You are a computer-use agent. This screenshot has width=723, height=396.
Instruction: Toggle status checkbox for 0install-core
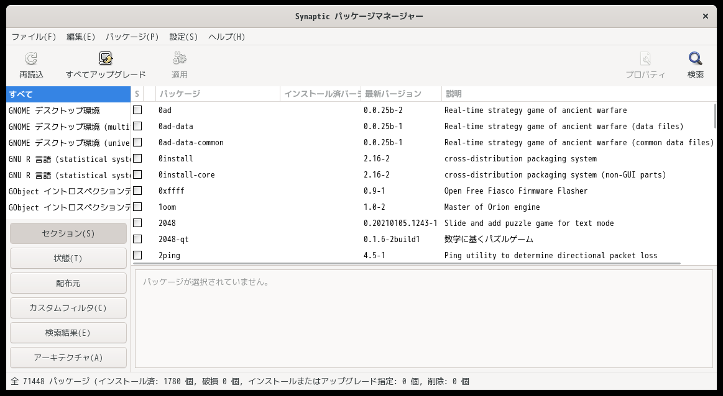coord(137,174)
